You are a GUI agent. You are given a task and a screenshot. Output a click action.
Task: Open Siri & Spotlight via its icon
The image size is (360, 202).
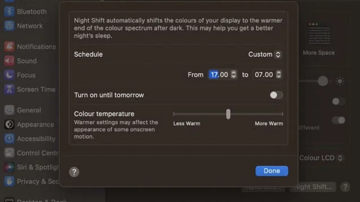(9, 167)
